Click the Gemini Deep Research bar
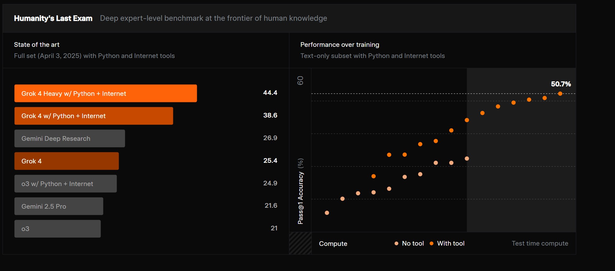Screen dimensions: 615x271 pos(70,139)
